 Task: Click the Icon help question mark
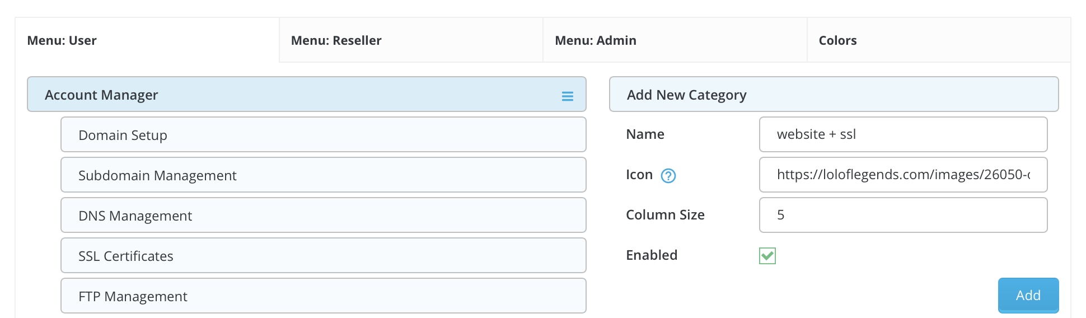668,176
